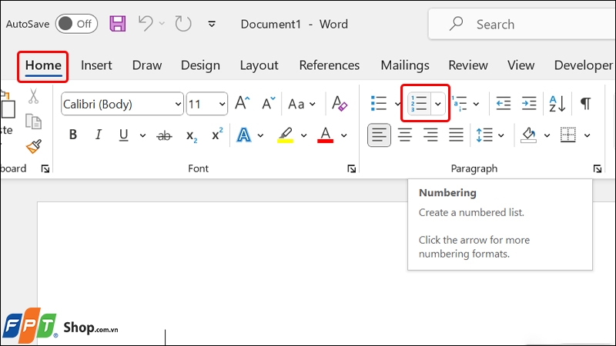The height and width of the screenshot is (346, 616).
Task: Open the Design tab
Action: (200, 65)
